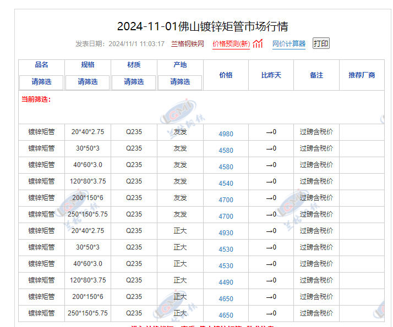
Task: Select spec cell 40*60*3.0 in 友发 row
Action: click(88, 165)
